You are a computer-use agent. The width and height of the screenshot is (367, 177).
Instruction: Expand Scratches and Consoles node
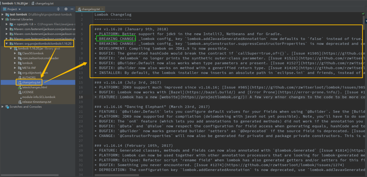tap(3, 107)
